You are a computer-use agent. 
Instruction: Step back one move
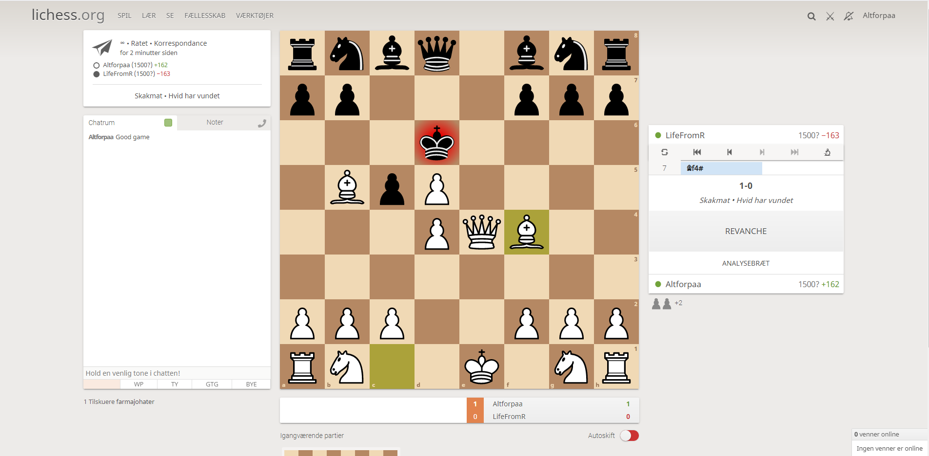(730, 152)
